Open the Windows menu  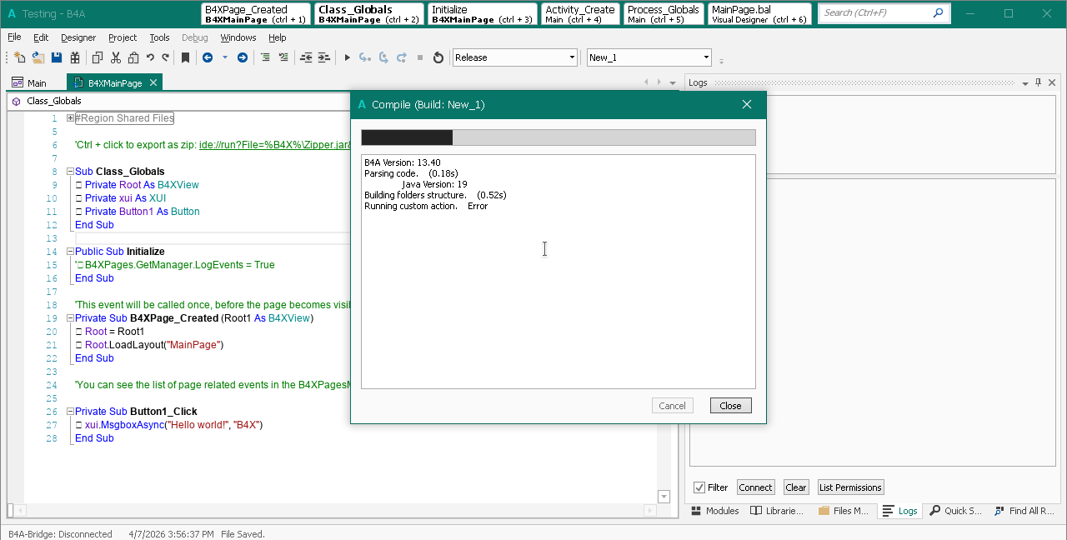coord(238,37)
